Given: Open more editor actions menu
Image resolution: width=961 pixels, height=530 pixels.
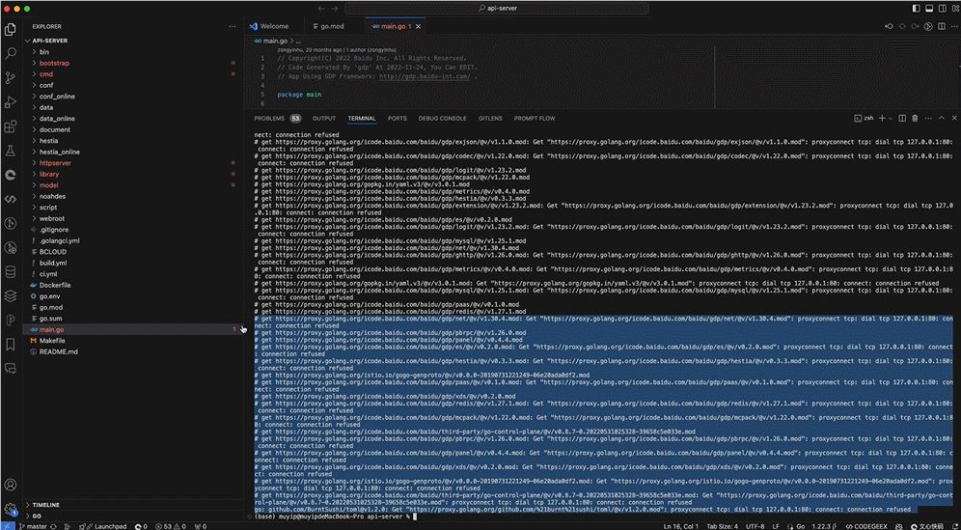Looking at the screenshot, I should coord(953,26).
